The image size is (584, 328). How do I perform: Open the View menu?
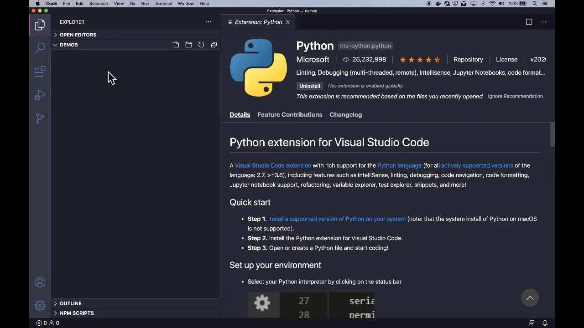pyautogui.click(x=119, y=4)
